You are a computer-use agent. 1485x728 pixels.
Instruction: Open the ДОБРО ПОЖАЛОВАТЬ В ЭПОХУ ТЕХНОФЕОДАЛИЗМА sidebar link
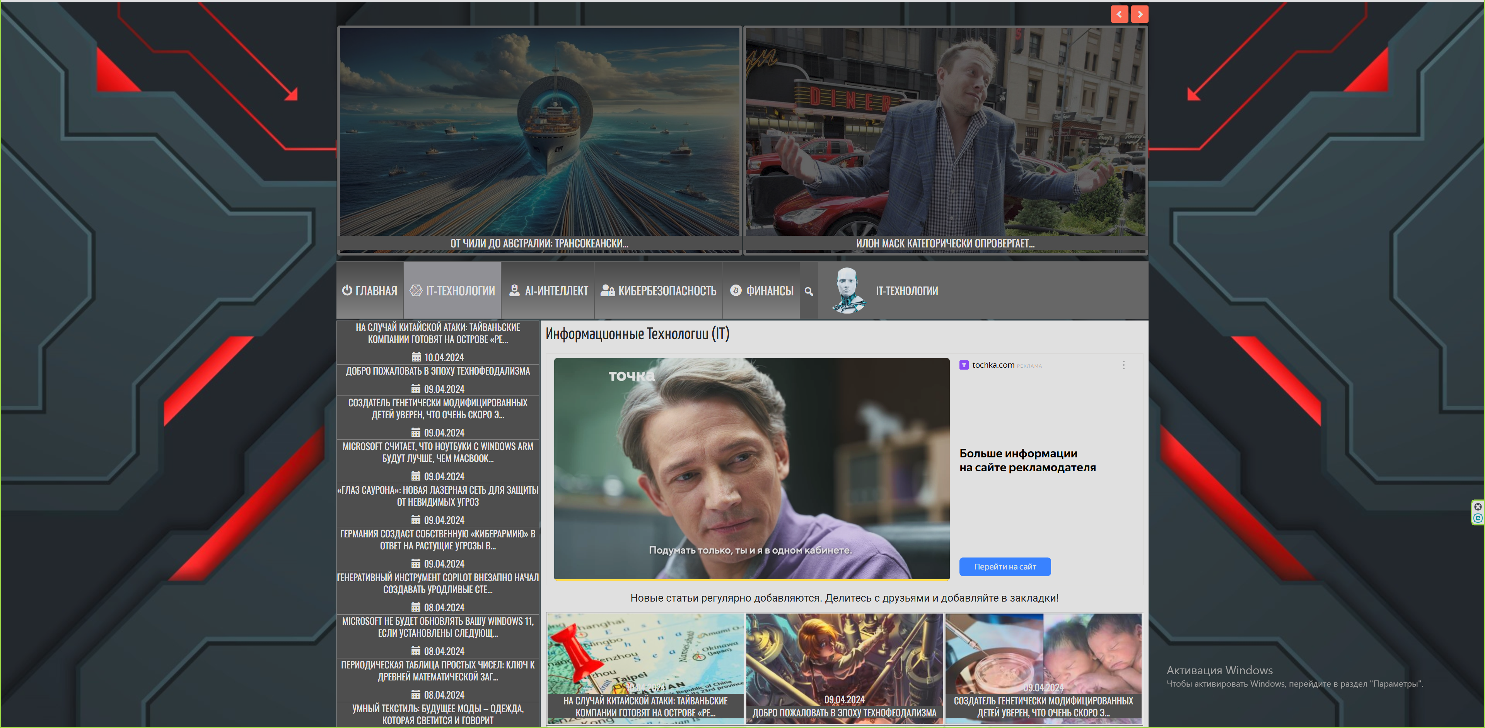(x=437, y=371)
